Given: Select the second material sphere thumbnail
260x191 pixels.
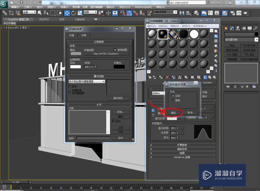Looking at the screenshot, I should click(x=163, y=34).
